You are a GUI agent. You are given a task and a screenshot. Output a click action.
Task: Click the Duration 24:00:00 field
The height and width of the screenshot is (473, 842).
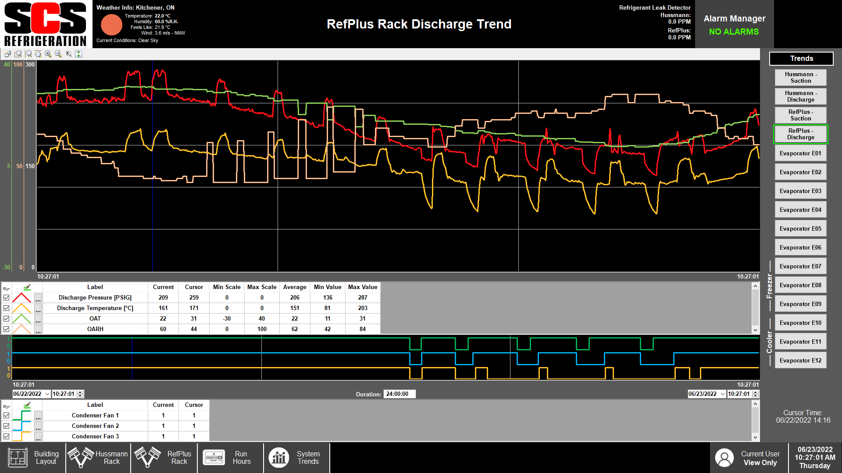click(399, 394)
